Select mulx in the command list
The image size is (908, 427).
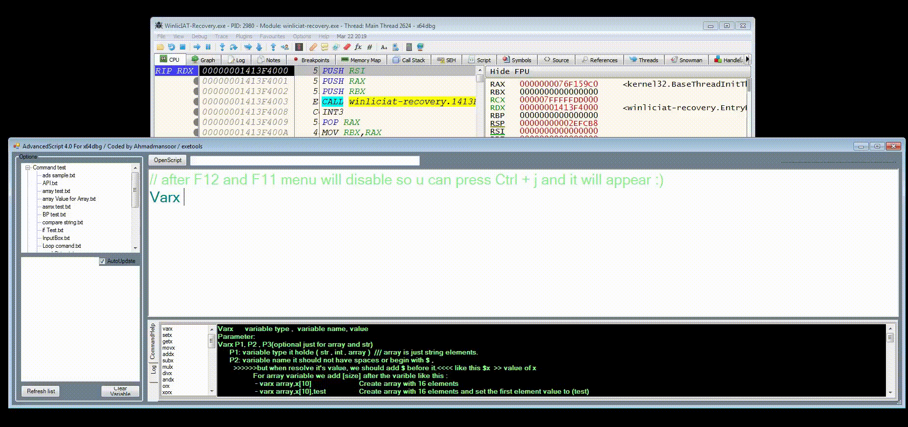(168, 367)
